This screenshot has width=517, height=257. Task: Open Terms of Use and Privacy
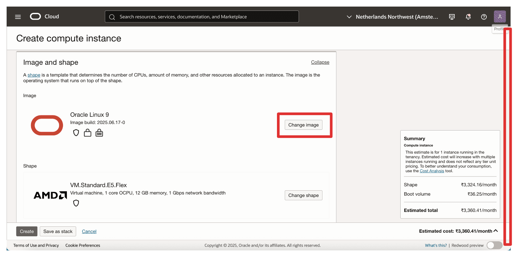(x=36, y=245)
